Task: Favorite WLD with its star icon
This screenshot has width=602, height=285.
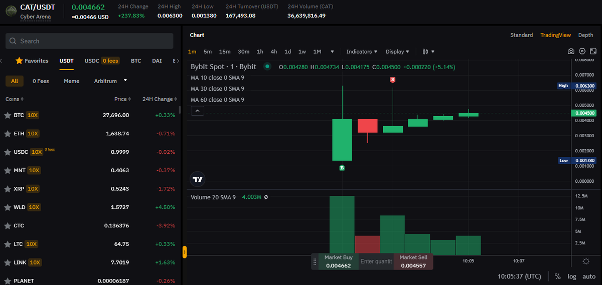Action: pyautogui.click(x=8, y=207)
